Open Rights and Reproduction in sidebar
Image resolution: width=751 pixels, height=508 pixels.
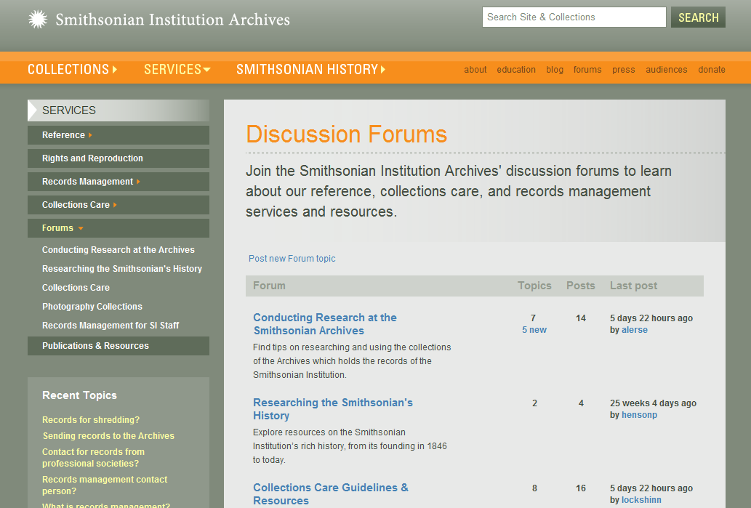pyautogui.click(x=92, y=158)
